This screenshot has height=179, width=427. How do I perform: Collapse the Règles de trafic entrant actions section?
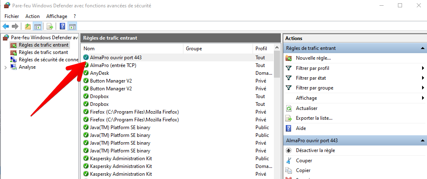[x=422, y=48]
